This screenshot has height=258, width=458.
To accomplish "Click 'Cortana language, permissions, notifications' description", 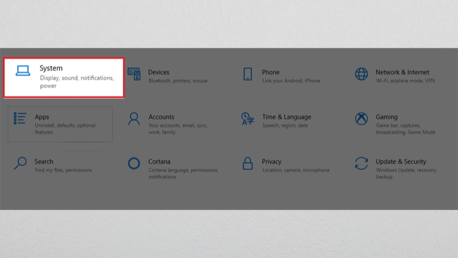I will [183, 174].
